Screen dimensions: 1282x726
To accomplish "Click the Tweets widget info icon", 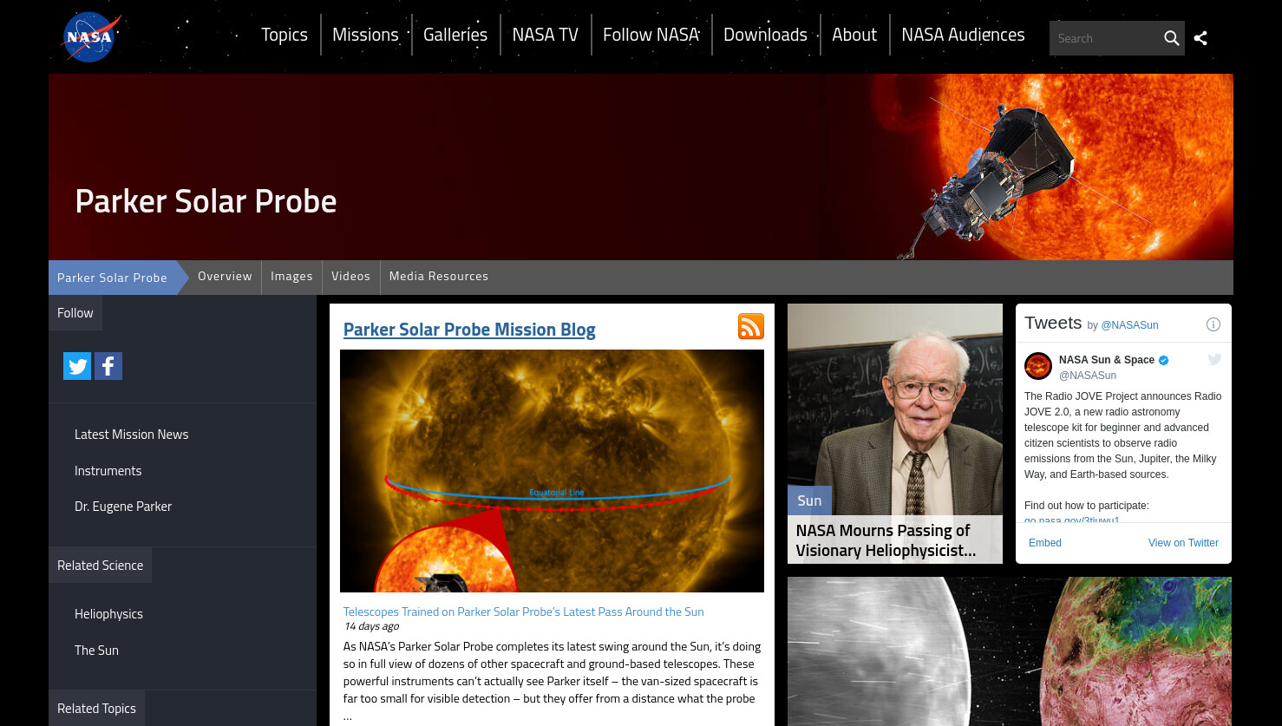I will (x=1213, y=324).
